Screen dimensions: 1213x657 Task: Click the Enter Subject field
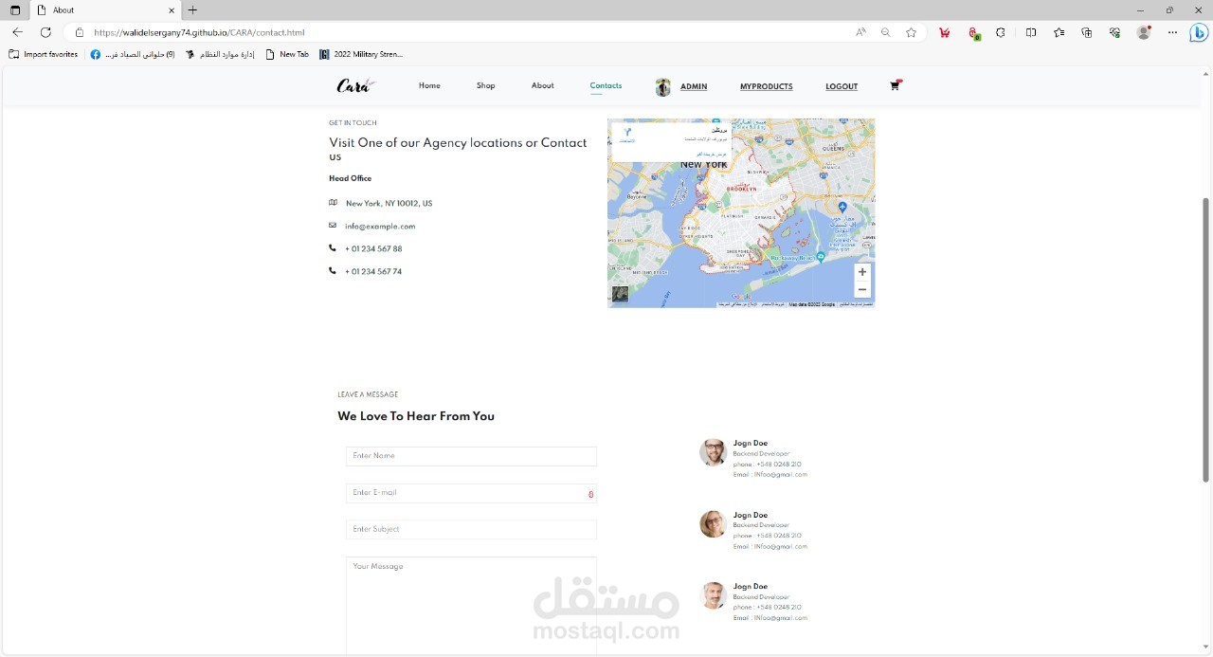(x=471, y=529)
